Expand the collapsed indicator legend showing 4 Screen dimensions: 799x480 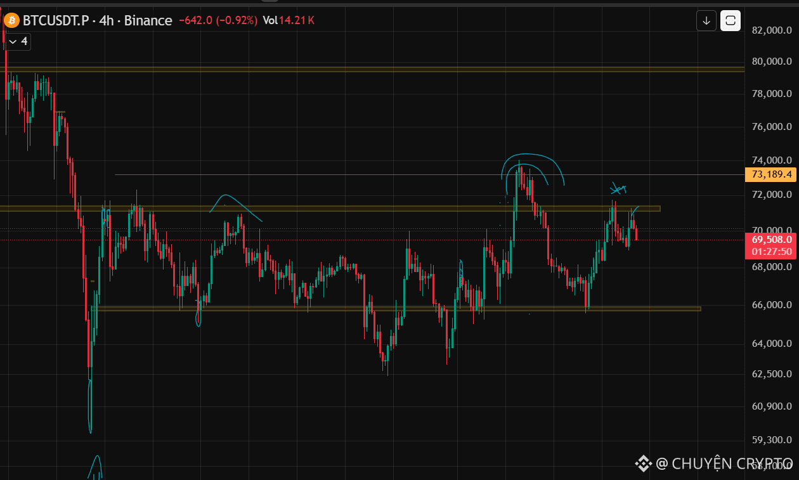tap(18, 41)
